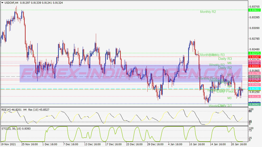The image size is (262, 147).
Task: Select the green 0.90902 price tag
Action: 255,105
